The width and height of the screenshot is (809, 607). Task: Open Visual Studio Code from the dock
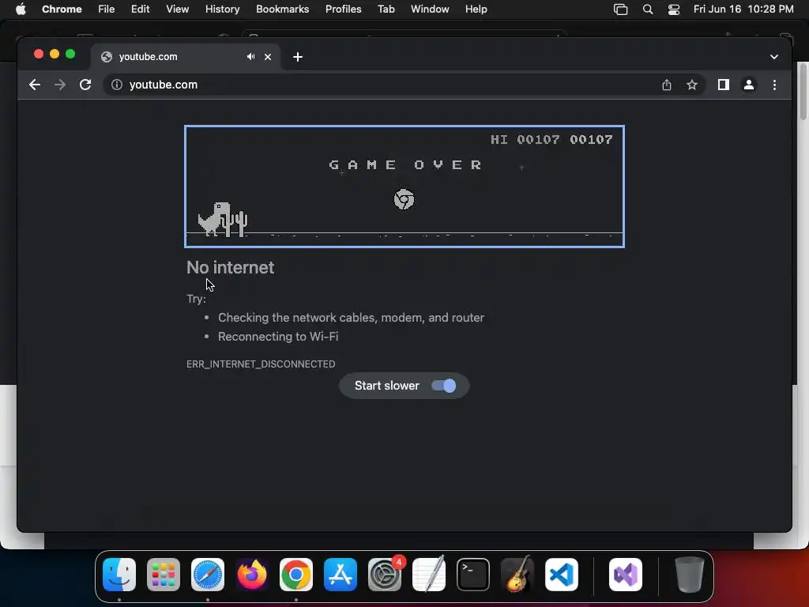pyautogui.click(x=562, y=575)
